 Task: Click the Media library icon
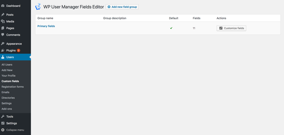3,21
